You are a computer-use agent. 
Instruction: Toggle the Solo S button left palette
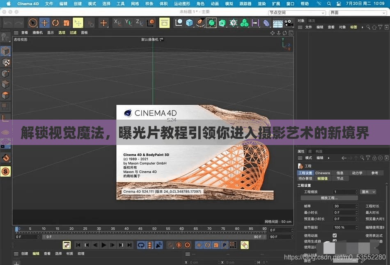click(x=5, y=172)
